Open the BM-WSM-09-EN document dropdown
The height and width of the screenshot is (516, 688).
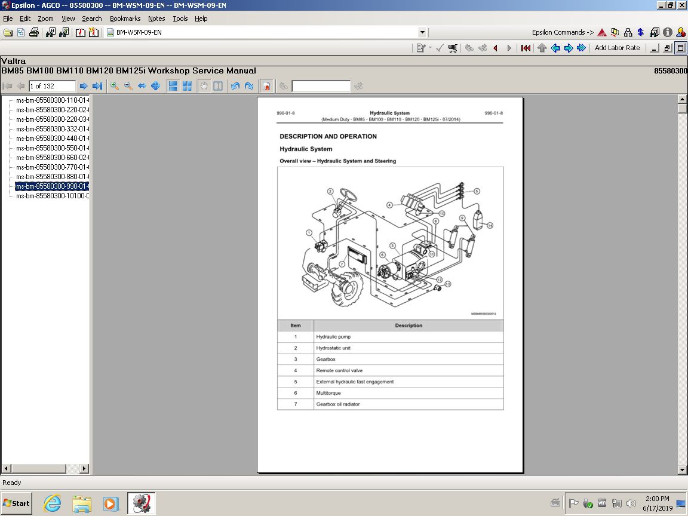[422, 32]
